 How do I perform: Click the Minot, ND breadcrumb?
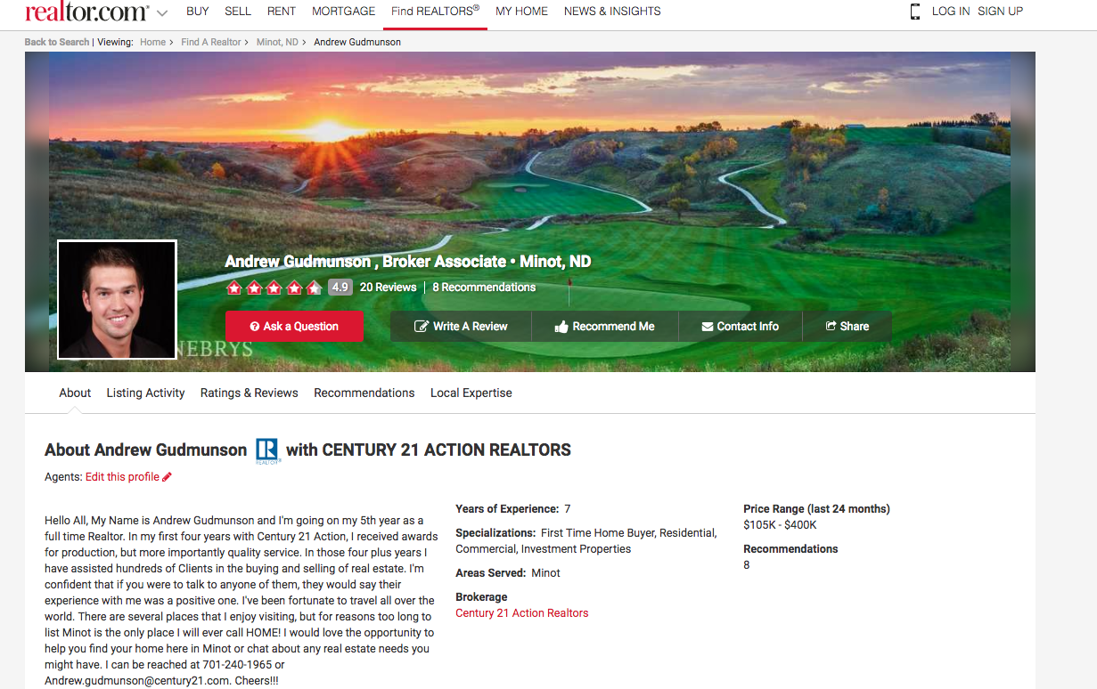point(277,42)
